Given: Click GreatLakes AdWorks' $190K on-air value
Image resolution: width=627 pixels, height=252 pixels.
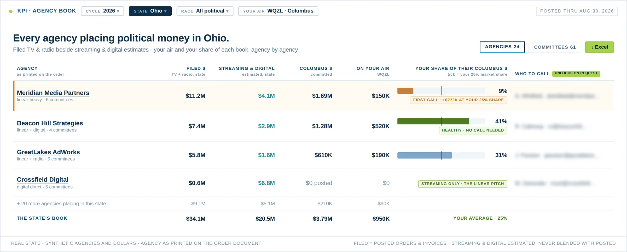Looking at the screenshot, I should [x=381, y=155].
